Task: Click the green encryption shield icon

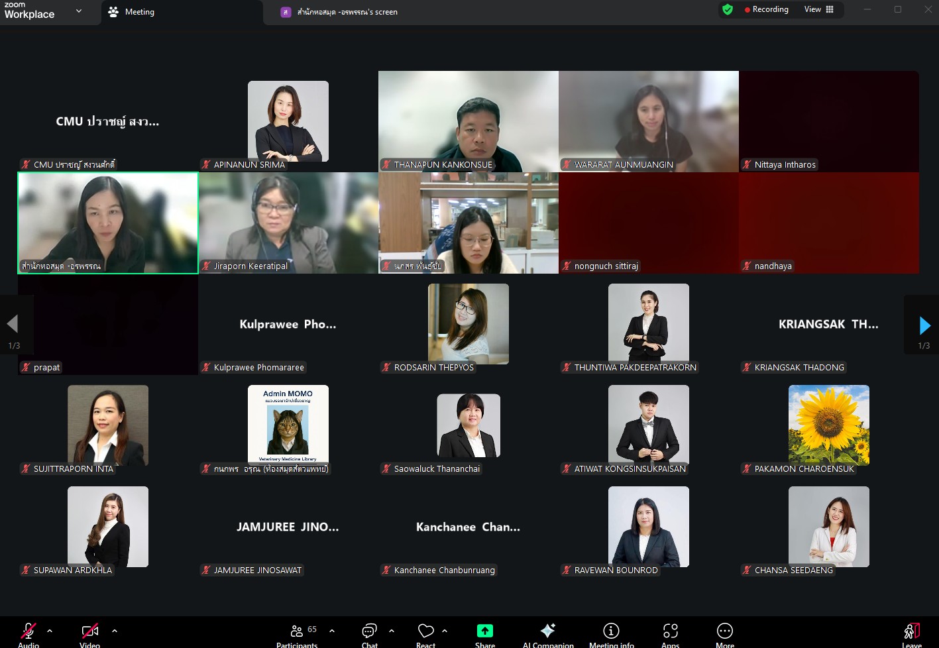Action: 728,10
